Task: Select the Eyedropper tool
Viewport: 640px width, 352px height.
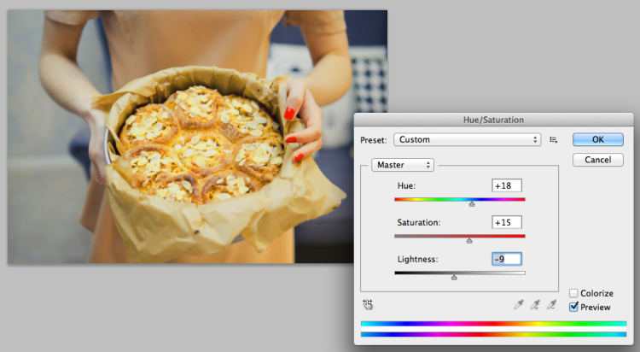Action: (x=518, y=304)
